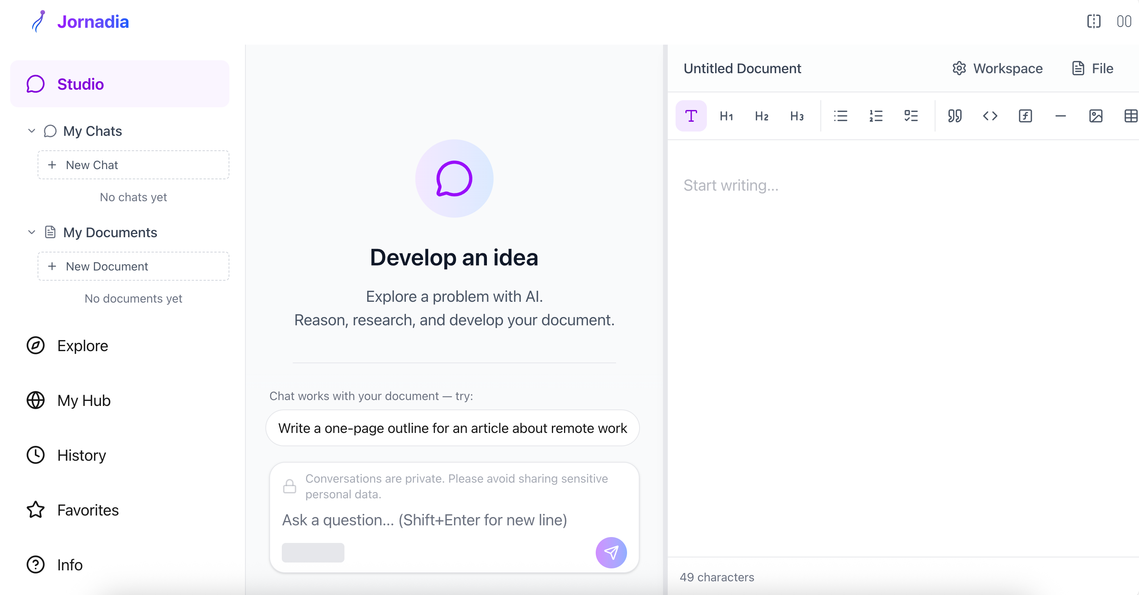This screenshot has height=595, width=1139.
Task: Insert a math formula block
Action: pos(1025,116)
